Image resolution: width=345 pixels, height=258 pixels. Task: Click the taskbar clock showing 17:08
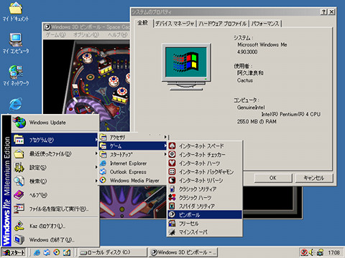333,252
